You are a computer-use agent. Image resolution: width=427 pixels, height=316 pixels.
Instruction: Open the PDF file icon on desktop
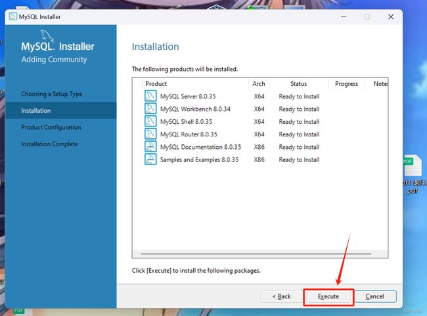pos(413,165)
